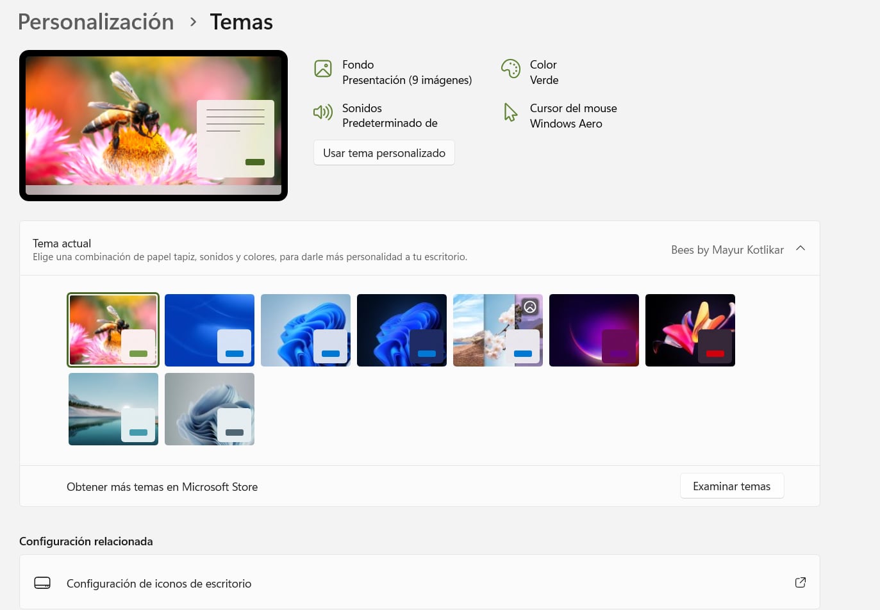Screen dimensions: 880x610
Task: Collapse the Tema actual section chevron
Action: pos(801,249)
